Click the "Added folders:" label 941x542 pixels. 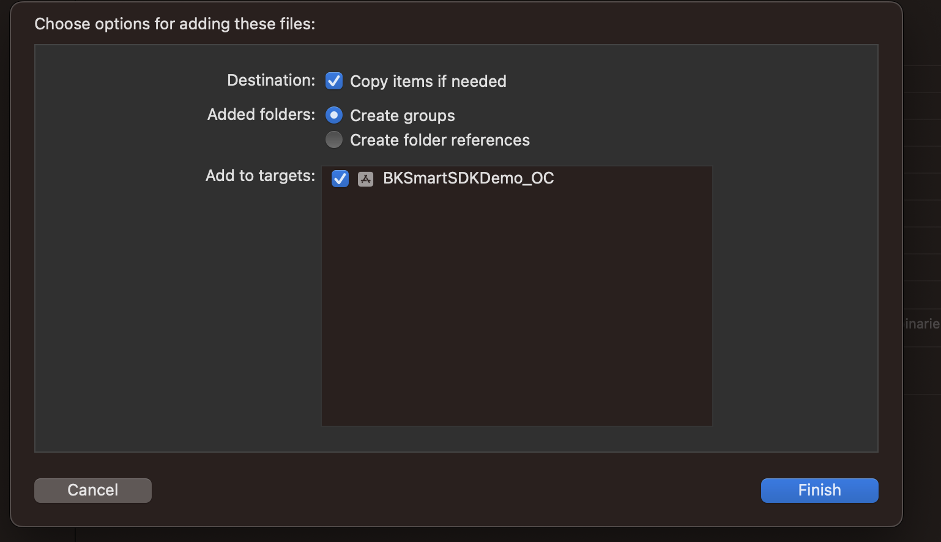click(261, 114)
